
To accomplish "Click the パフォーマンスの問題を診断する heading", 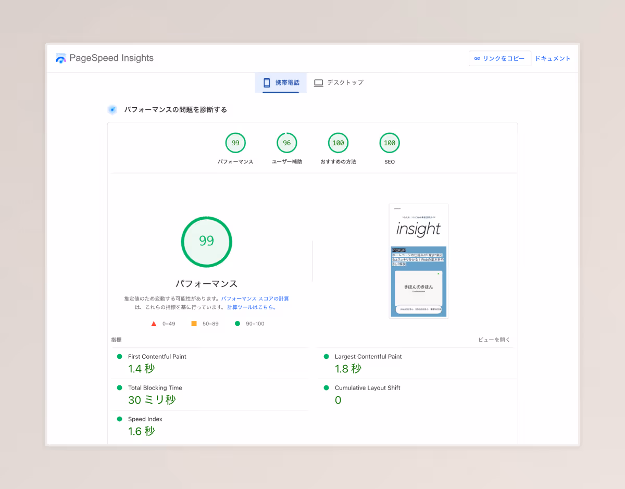I will coord(176,110).
